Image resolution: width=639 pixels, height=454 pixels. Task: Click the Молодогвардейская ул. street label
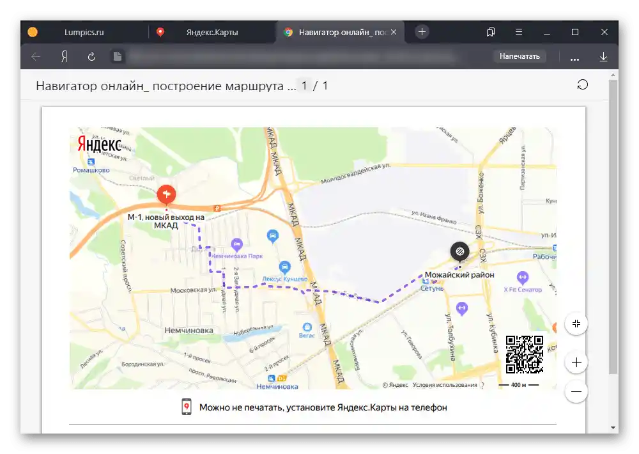pyautogui.click(x=355, y=174)
